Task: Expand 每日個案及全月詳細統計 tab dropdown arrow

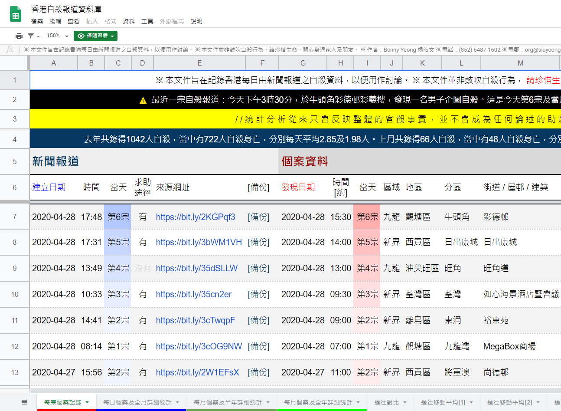Action: (x=178, y=402)
